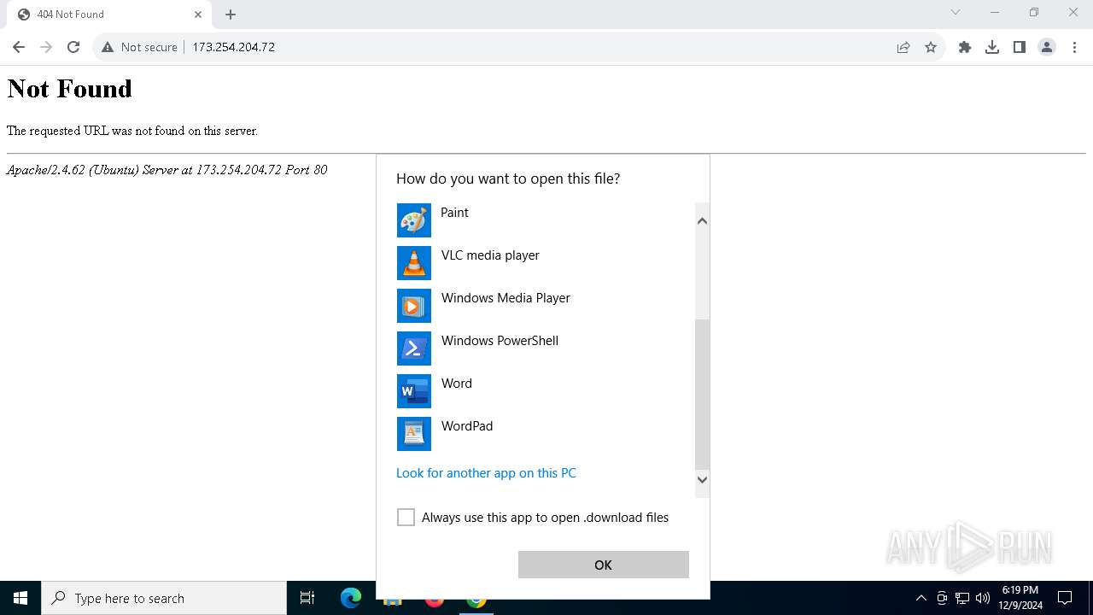1093x615 pixels.
Task: Open the volume control in system tray
Action: 983,598
